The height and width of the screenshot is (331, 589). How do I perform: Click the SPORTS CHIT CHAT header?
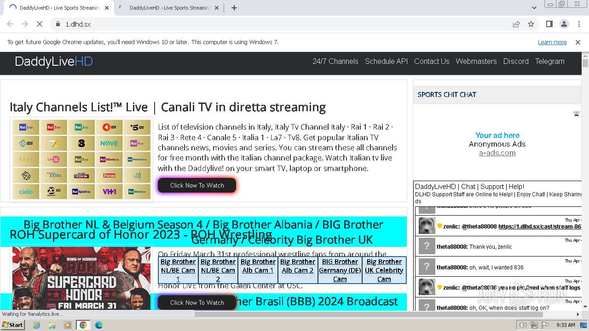(447, 95)
